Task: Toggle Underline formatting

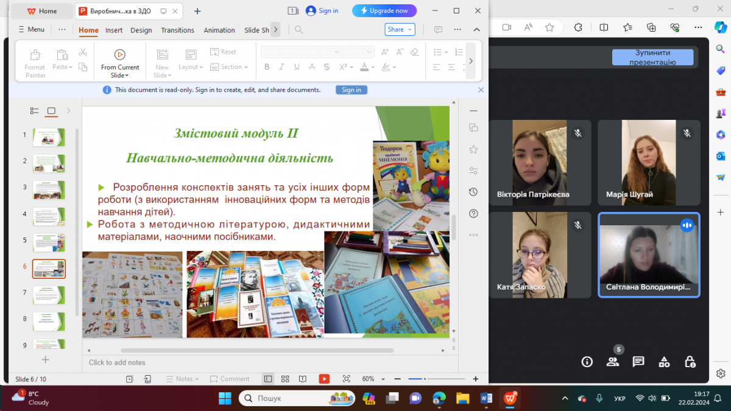Action: tap(297, 67)
